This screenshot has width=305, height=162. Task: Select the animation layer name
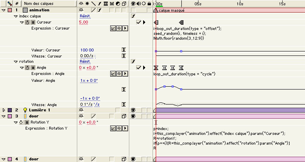pyautogui.click(x=39, y=10)
